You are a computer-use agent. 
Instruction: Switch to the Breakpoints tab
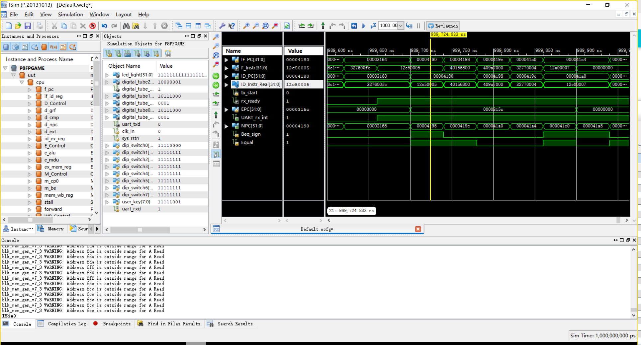[112, 324]
